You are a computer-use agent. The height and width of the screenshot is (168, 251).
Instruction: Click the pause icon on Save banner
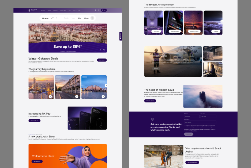[101, 50]
